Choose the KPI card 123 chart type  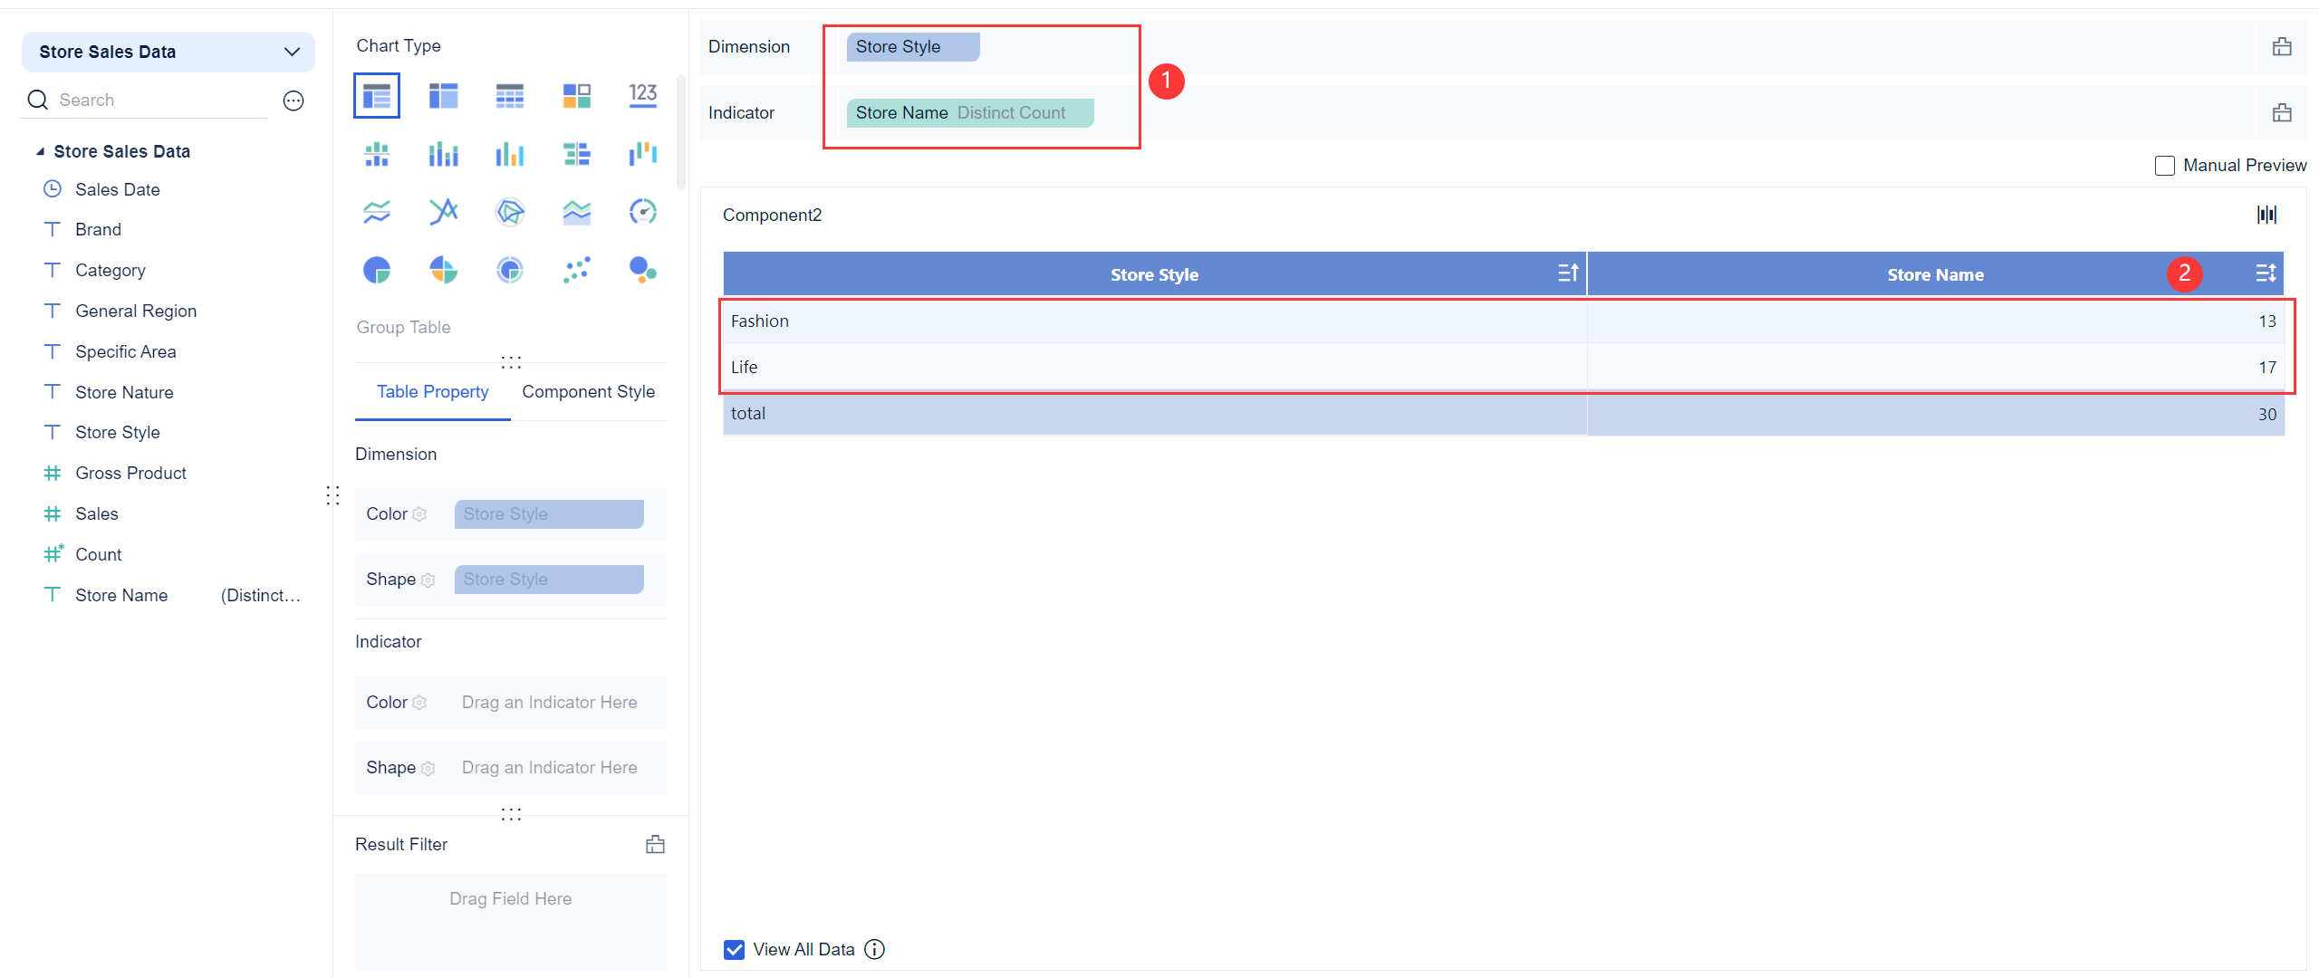point(643,95)
